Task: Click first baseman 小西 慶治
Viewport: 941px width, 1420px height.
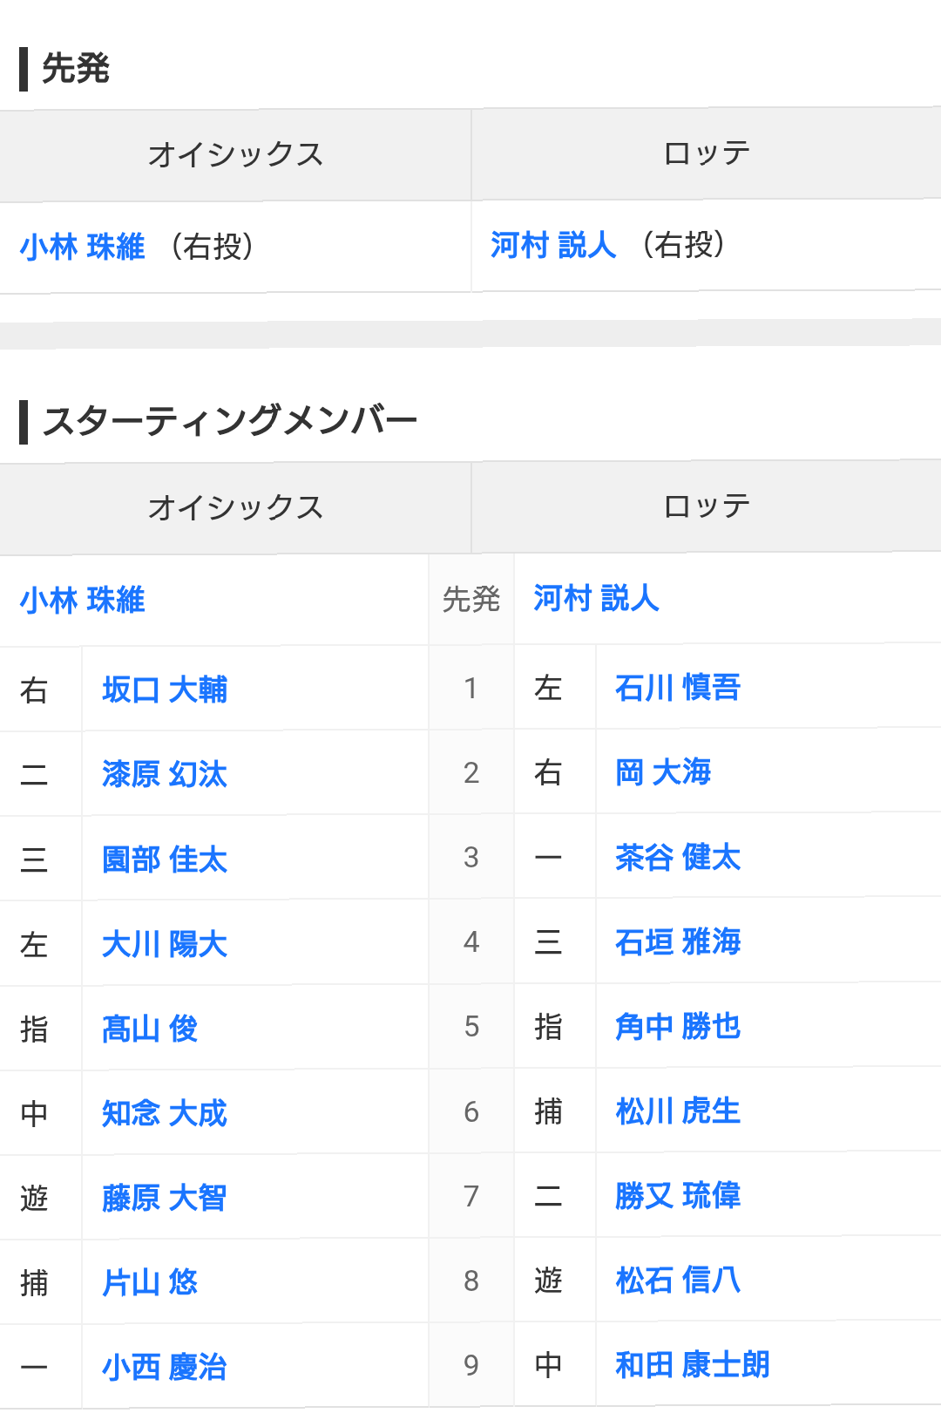Action: [x=164, y=1368]
